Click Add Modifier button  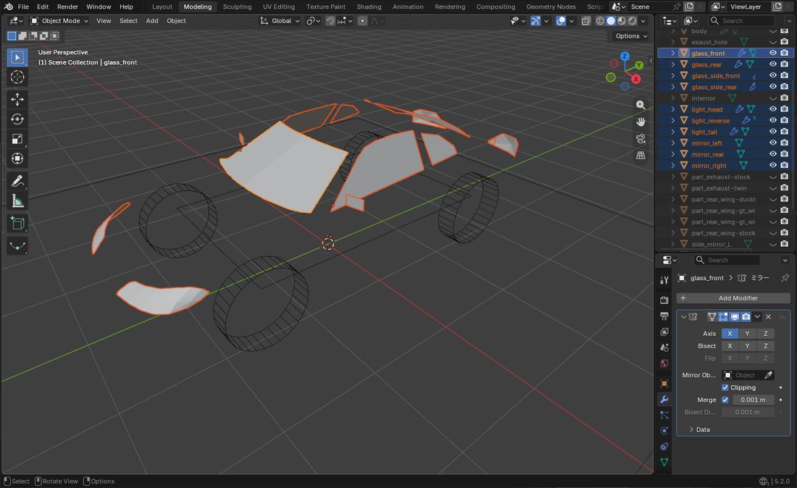tap(733, 298)
